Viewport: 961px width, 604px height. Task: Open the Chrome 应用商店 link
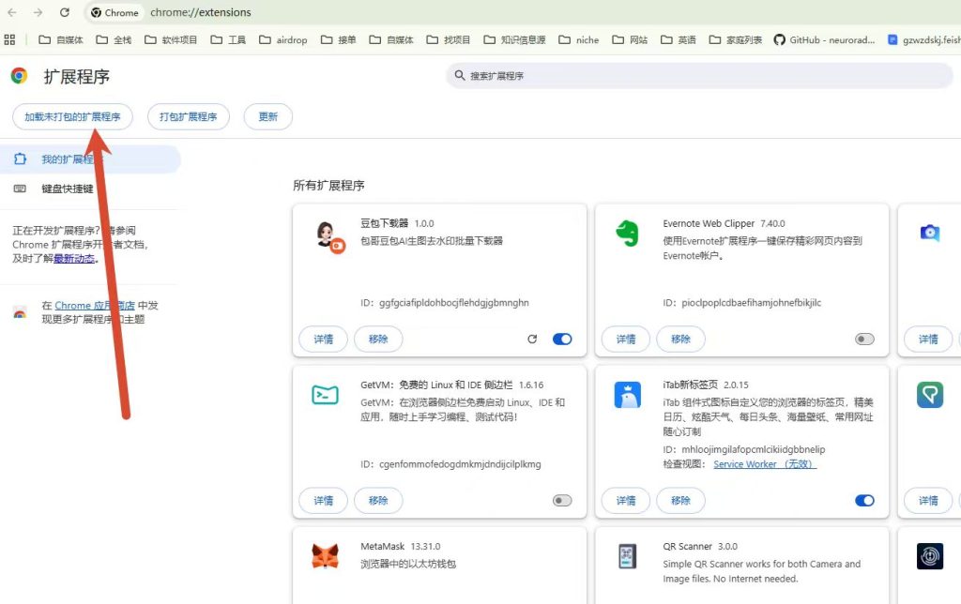pos(95,305)
